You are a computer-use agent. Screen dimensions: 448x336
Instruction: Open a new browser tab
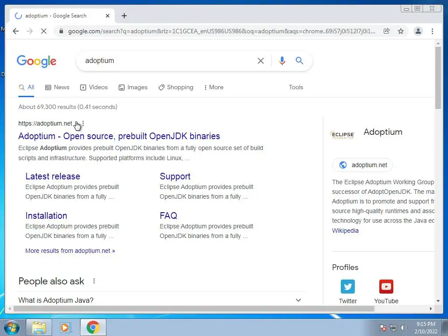[124, 16]
